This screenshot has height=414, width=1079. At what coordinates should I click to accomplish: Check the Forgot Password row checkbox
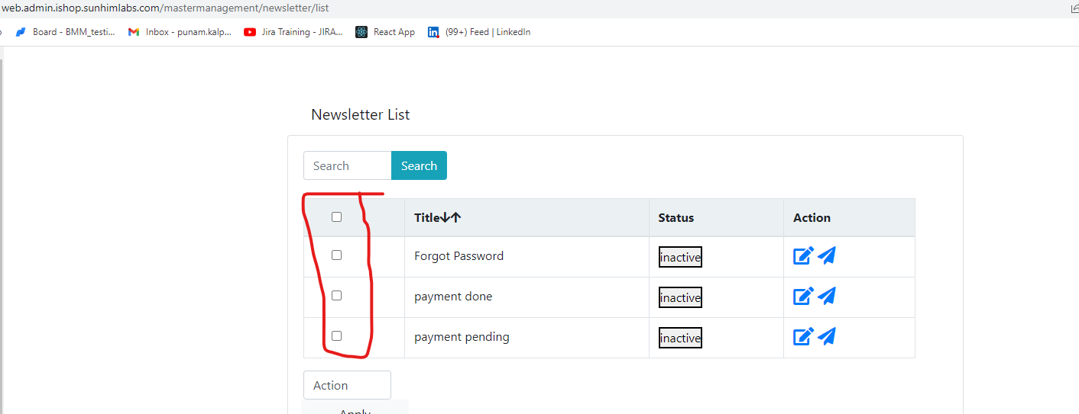pyautogui.click(x=336, y=255)
